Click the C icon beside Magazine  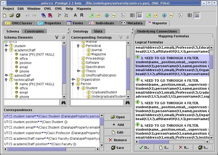click(x=88, y=54)
